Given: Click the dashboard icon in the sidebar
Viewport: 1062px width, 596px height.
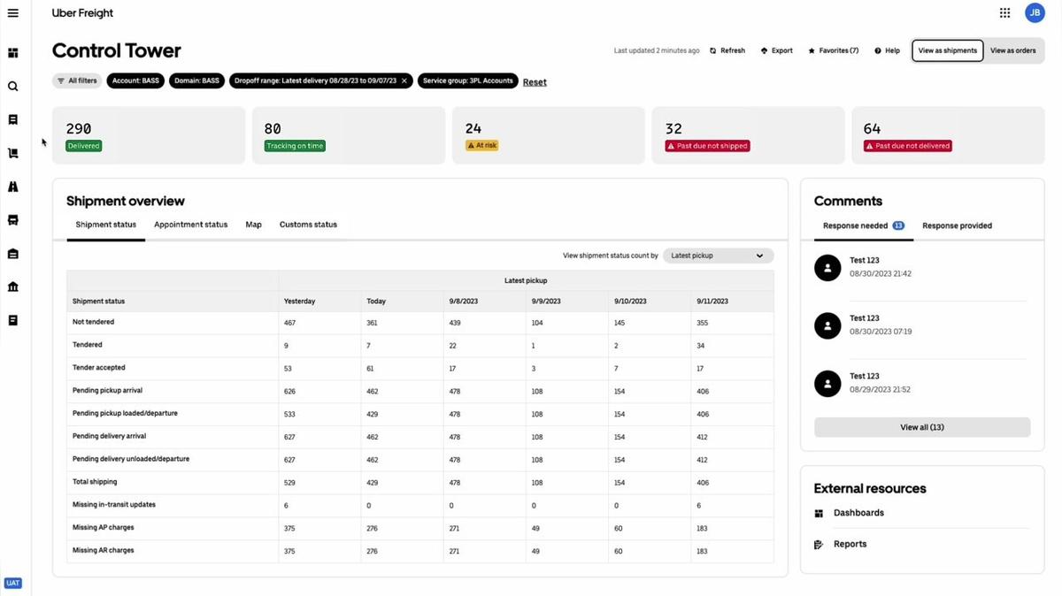Looking at the screenshot, I should (13, 53).
